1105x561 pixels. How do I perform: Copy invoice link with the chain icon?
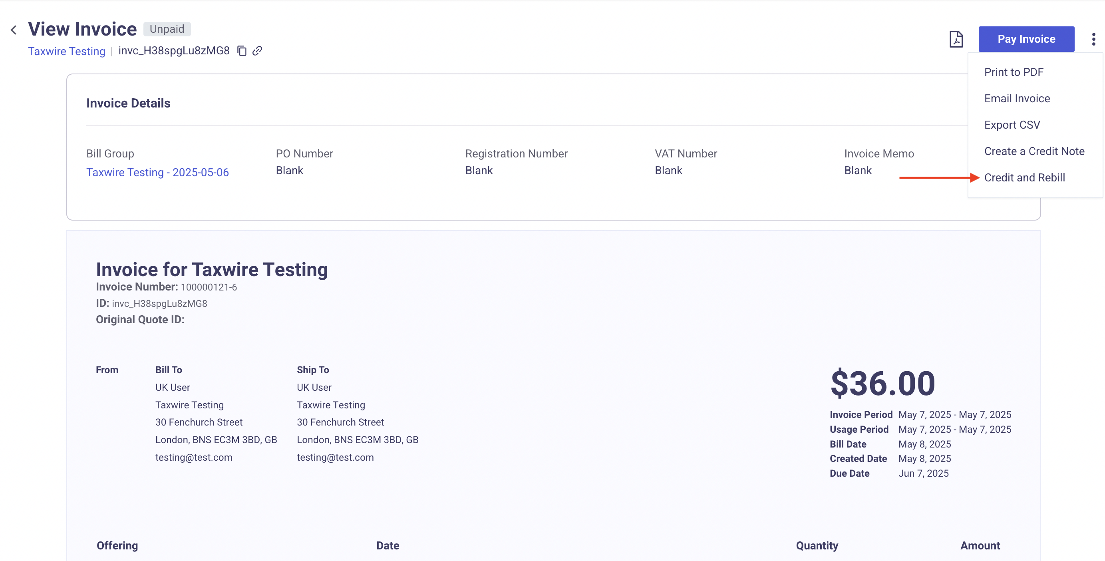pyautogui.click(x=257, y=51)
